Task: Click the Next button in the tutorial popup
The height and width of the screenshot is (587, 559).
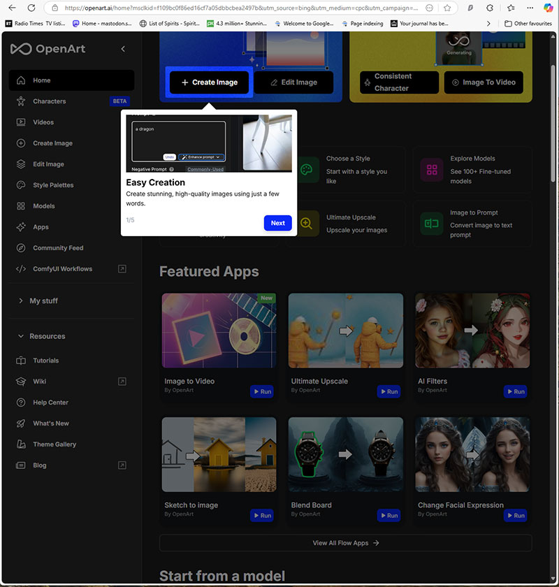Action: click(277, 223)
